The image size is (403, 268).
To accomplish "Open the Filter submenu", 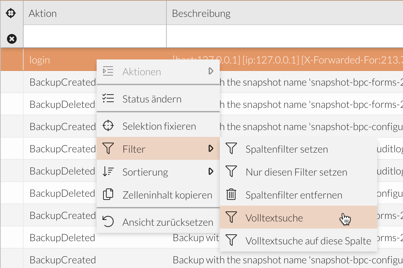I will click(x=143, y=148).
